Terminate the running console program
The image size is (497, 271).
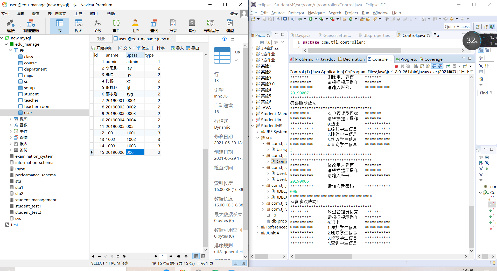click(x=396, y=66)
